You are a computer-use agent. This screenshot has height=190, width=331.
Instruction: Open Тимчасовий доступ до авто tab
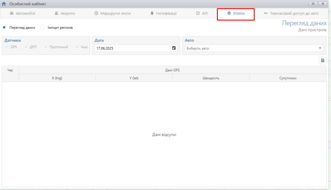tap(291, 13)
